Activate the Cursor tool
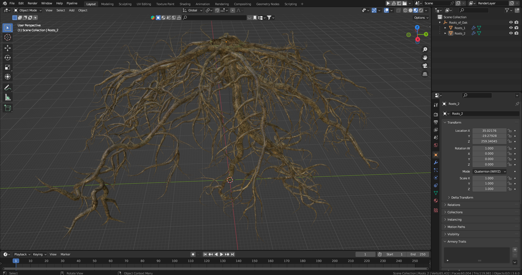Screen dimensions: 522x275 [x=8, y=37]
